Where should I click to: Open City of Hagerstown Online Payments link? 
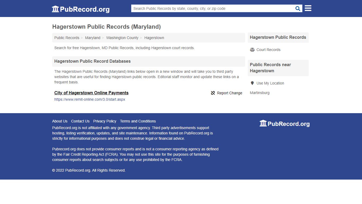[91, 93]
